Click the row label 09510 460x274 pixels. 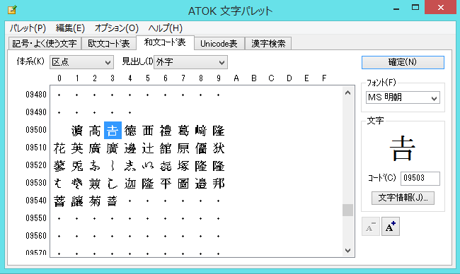[36, 148]
